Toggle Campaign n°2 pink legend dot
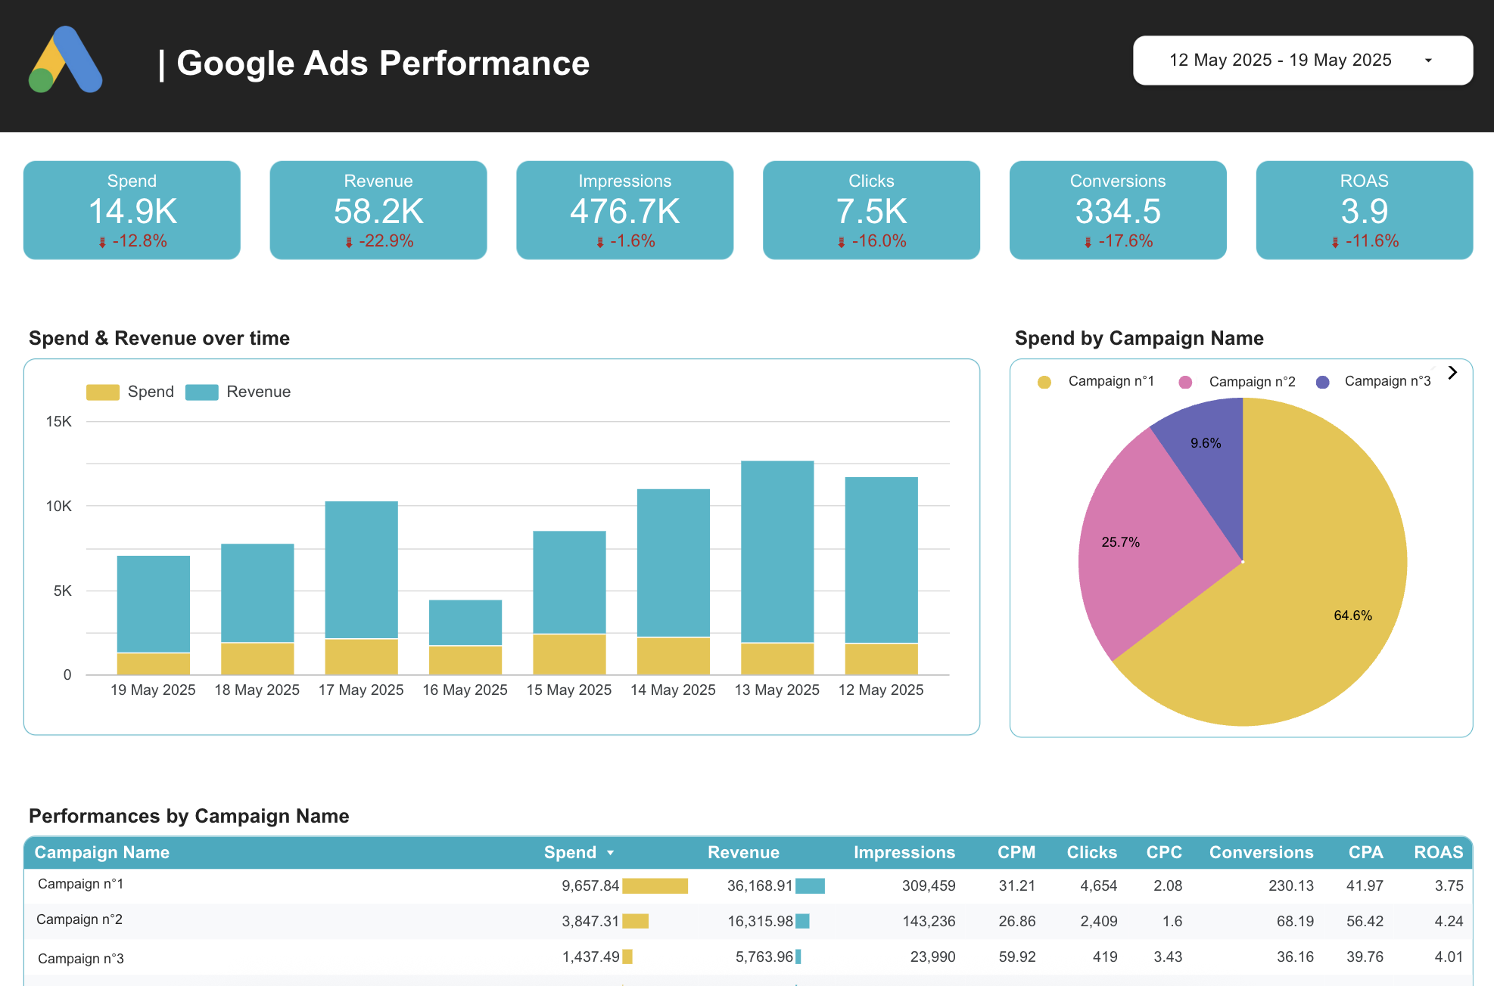Screen dimensions: 1494x986 1185,383
